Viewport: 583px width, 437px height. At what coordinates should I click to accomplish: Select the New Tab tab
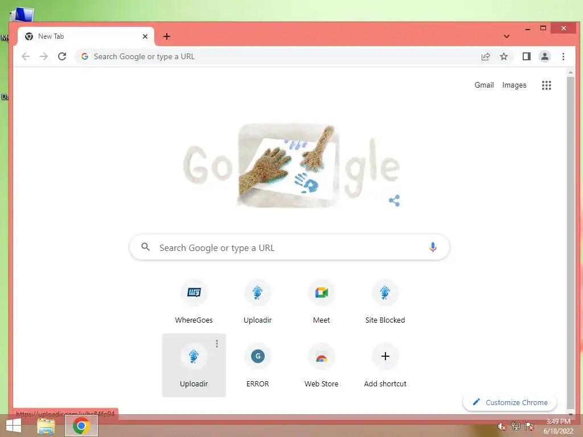pos(85,36)
